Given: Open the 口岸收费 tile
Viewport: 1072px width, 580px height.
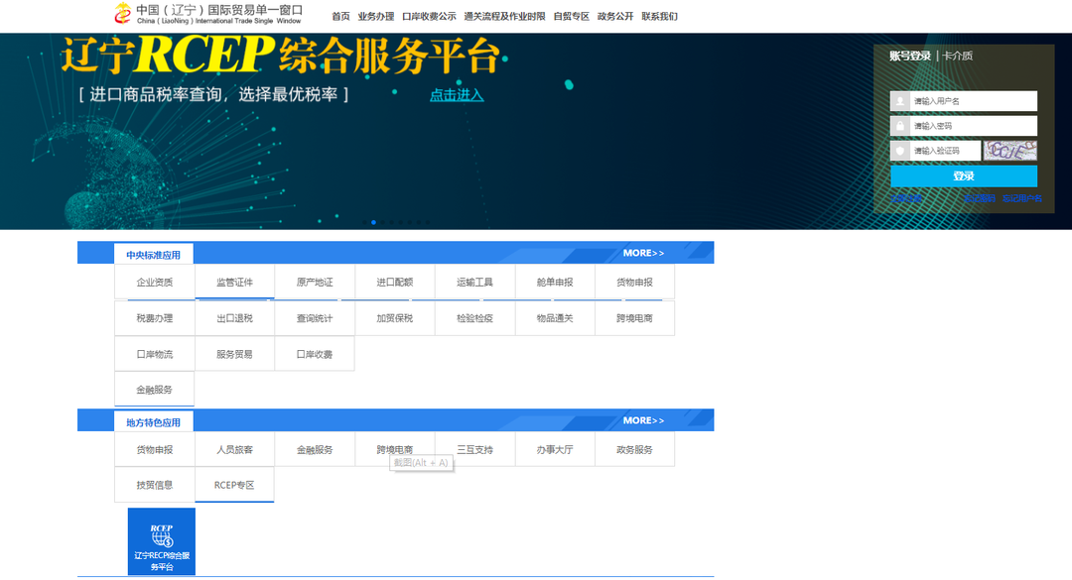Looking at the screenshot, I should click(315, 354).
